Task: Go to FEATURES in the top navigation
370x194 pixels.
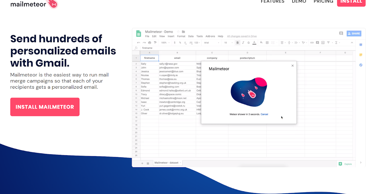Action: click(x=273, y=2)
